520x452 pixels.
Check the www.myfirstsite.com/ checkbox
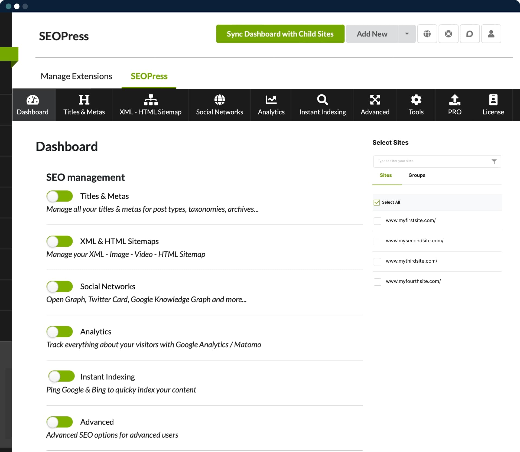pyautogui.click(x=377, y=221)
